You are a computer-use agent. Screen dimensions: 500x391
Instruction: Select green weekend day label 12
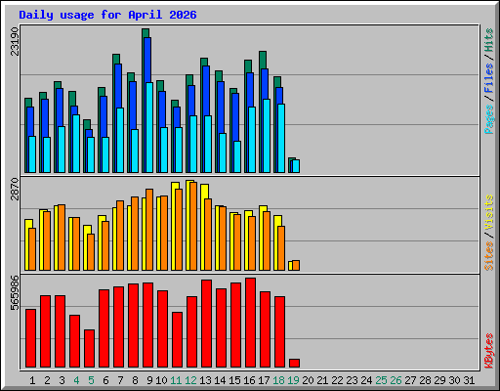coord(190,380)
